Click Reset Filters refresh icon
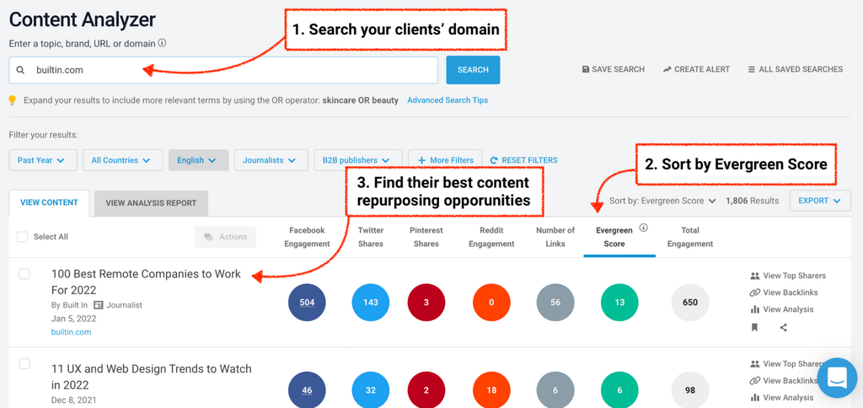The width and height of the screenshot is (863, 408). coord(495,160)
